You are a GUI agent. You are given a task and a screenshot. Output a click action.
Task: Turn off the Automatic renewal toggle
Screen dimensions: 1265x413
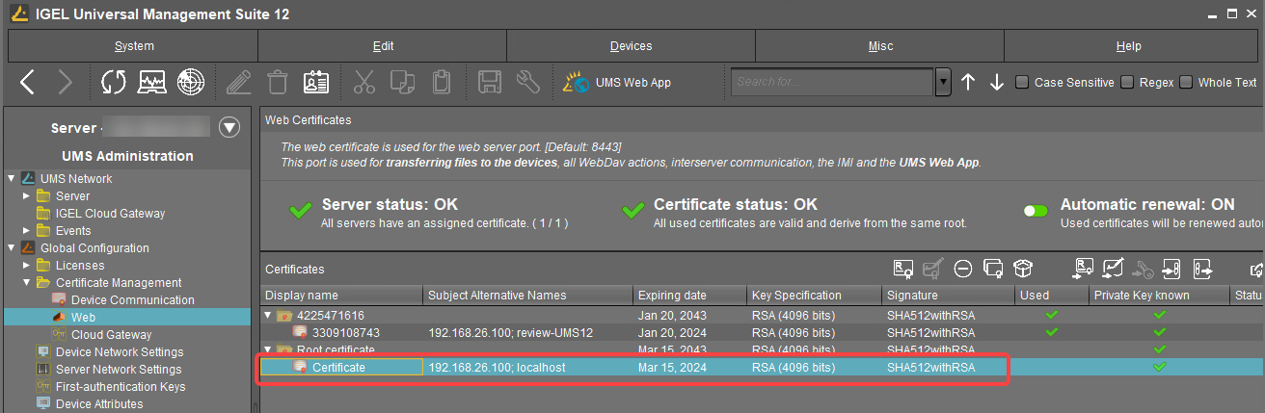[1036, 211]
